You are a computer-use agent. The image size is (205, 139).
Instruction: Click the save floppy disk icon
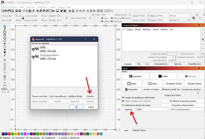pyautogui.click(x=9, y=11)
